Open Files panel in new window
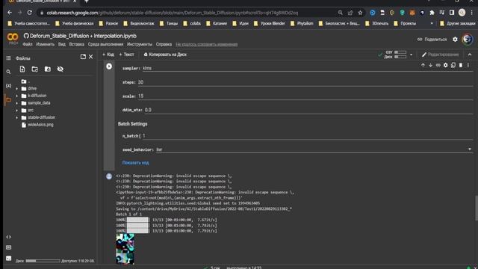This screenshot has height=269, width=478. pos(83,57)
